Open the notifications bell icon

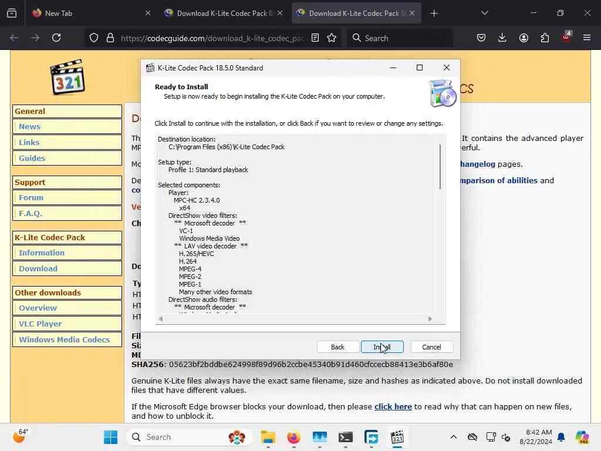pos(561,437)
